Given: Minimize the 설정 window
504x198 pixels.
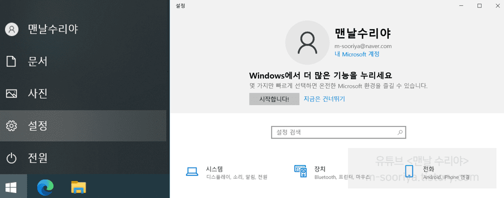Looking at the screenshot, I should click(460, 6).
